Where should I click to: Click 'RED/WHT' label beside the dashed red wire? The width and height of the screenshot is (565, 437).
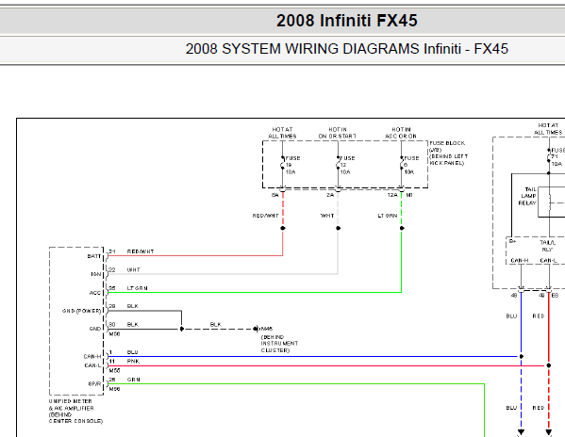pyautogui.click(x=266, y=216)
